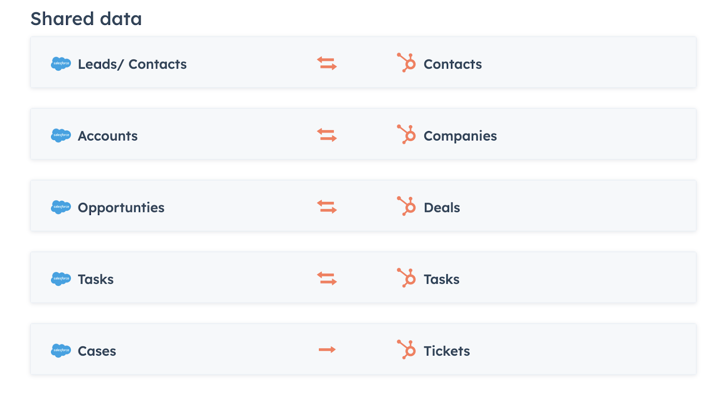Image resolution: width=728 pixels, height=407 pixels.
Task: Click the Deals text label
Action: 442,207
